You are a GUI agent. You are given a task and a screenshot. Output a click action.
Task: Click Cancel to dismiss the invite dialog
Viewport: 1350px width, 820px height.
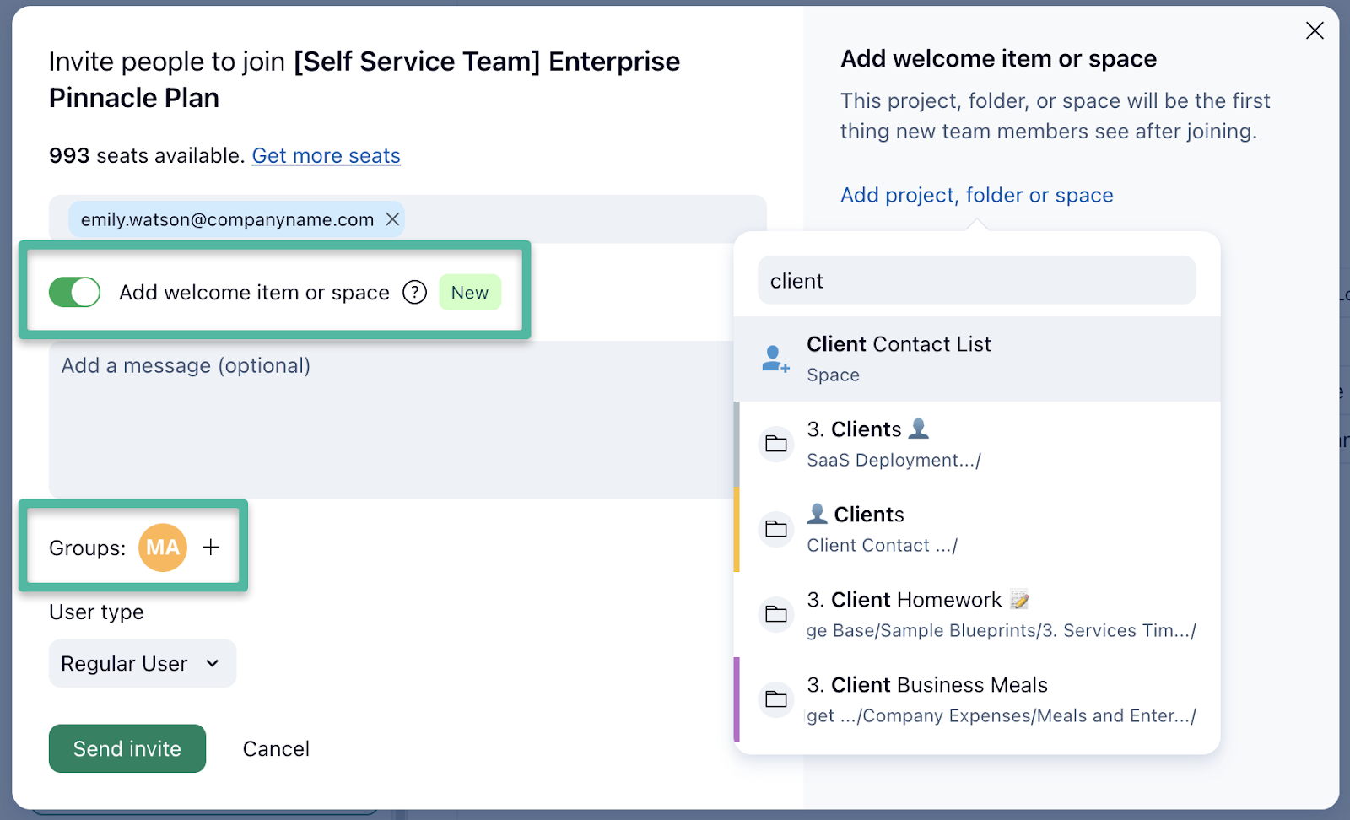(x=275, y=748)
